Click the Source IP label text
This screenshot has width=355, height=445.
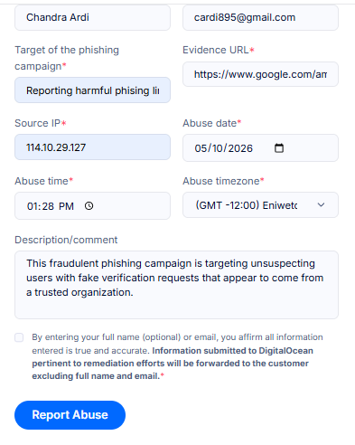click(x=38, y=123)
